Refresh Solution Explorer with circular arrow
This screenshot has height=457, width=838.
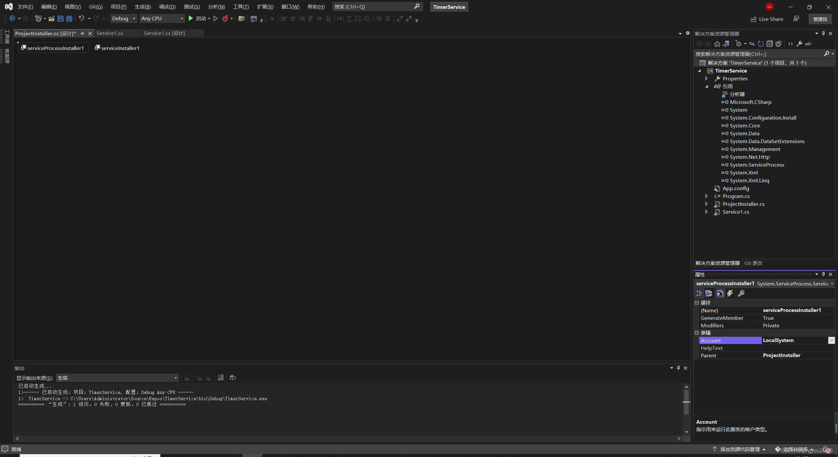click(761, 44)
